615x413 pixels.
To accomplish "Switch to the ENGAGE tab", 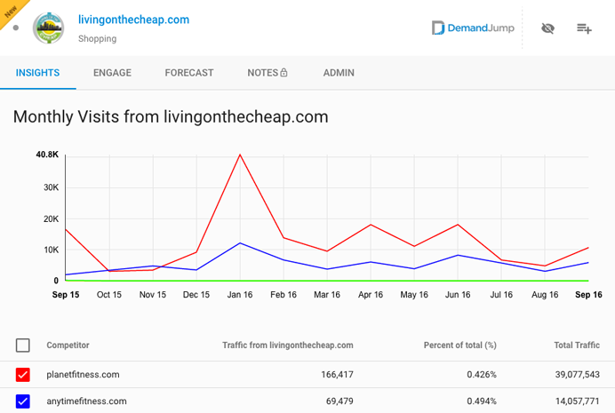I will pyautogui.click(x=112, y=73).
